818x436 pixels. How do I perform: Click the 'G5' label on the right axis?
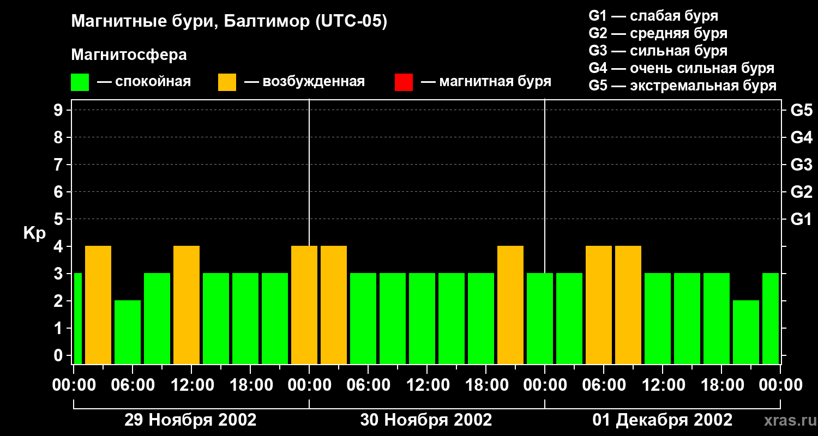coord(801,111)
